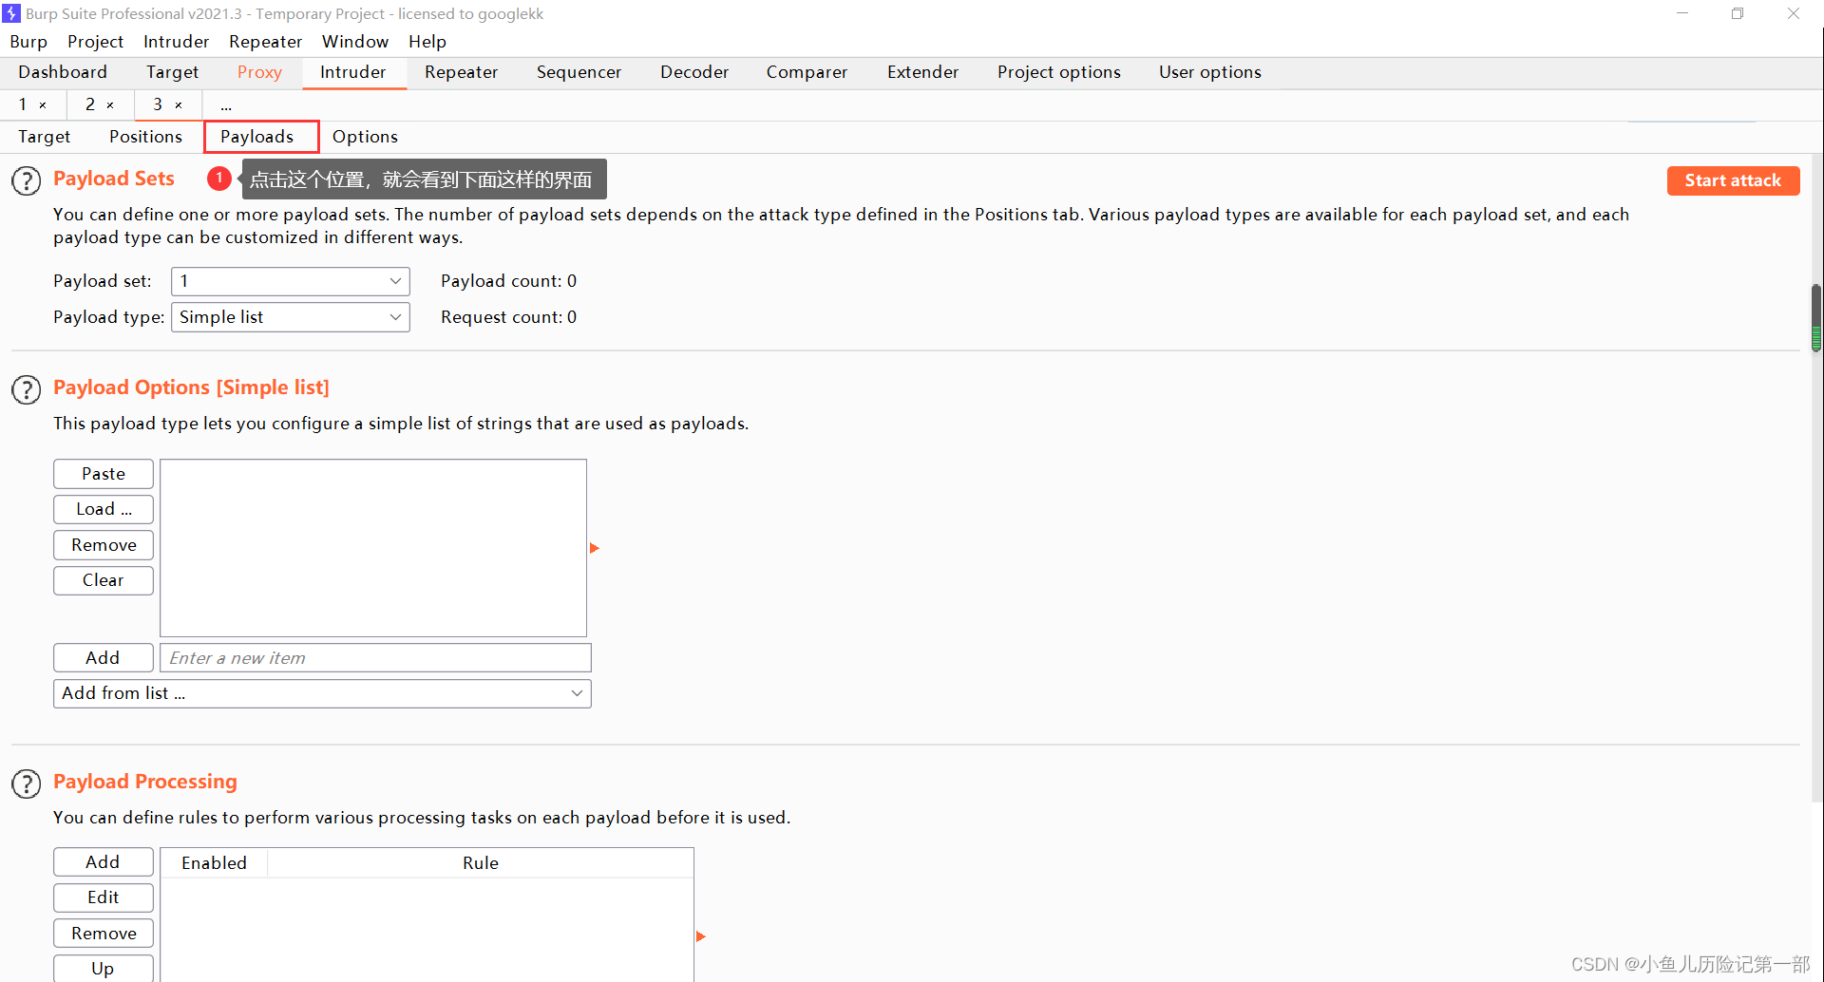Viewport: 1824px width, 982px height.
Task: Switch to the main Target tab
Action: pos(172,72)
